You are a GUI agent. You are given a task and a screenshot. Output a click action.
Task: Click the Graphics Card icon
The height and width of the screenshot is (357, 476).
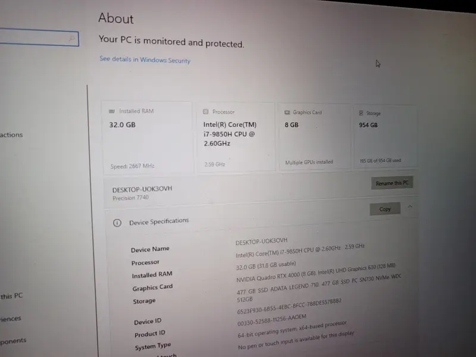[287, 112]
